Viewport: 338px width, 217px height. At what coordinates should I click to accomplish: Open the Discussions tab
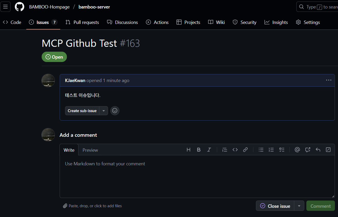coord(122,22)
